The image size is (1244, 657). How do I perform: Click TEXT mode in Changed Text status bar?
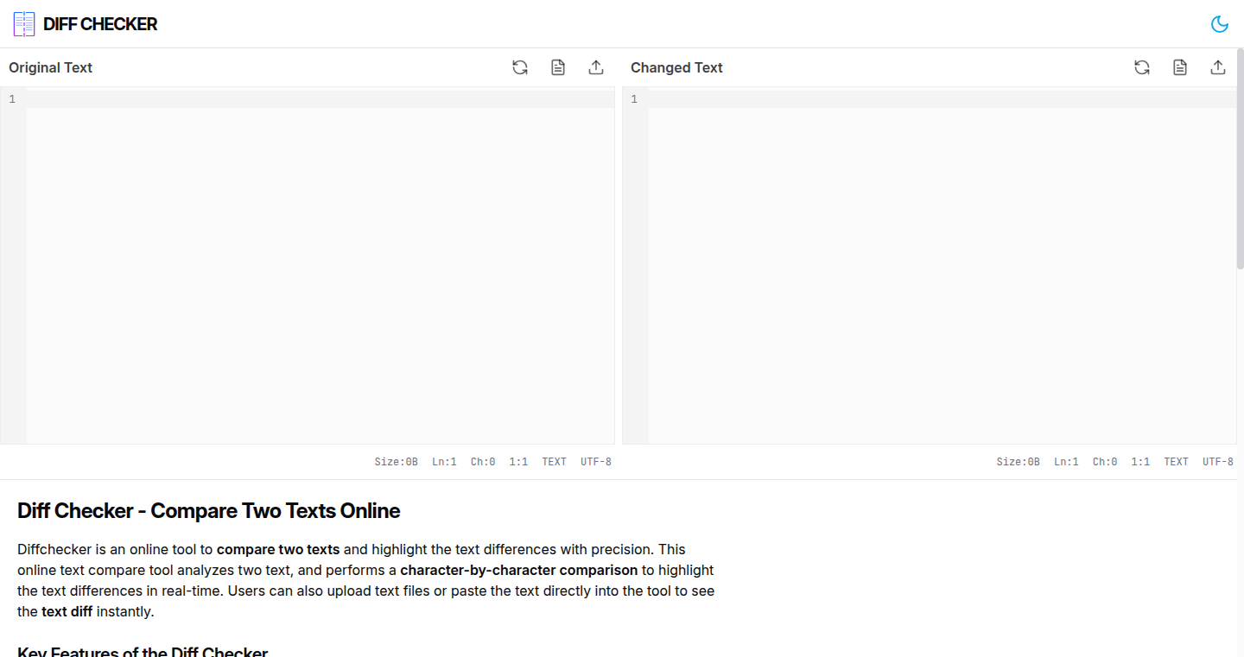click(x=1177, y=462)
